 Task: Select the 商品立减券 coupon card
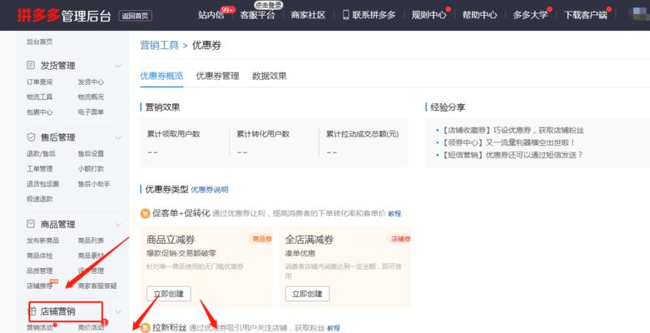point(206,266)
